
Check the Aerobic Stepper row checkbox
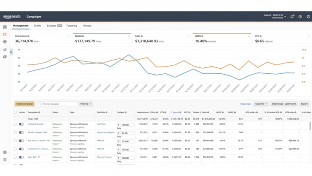click(15, 133)
